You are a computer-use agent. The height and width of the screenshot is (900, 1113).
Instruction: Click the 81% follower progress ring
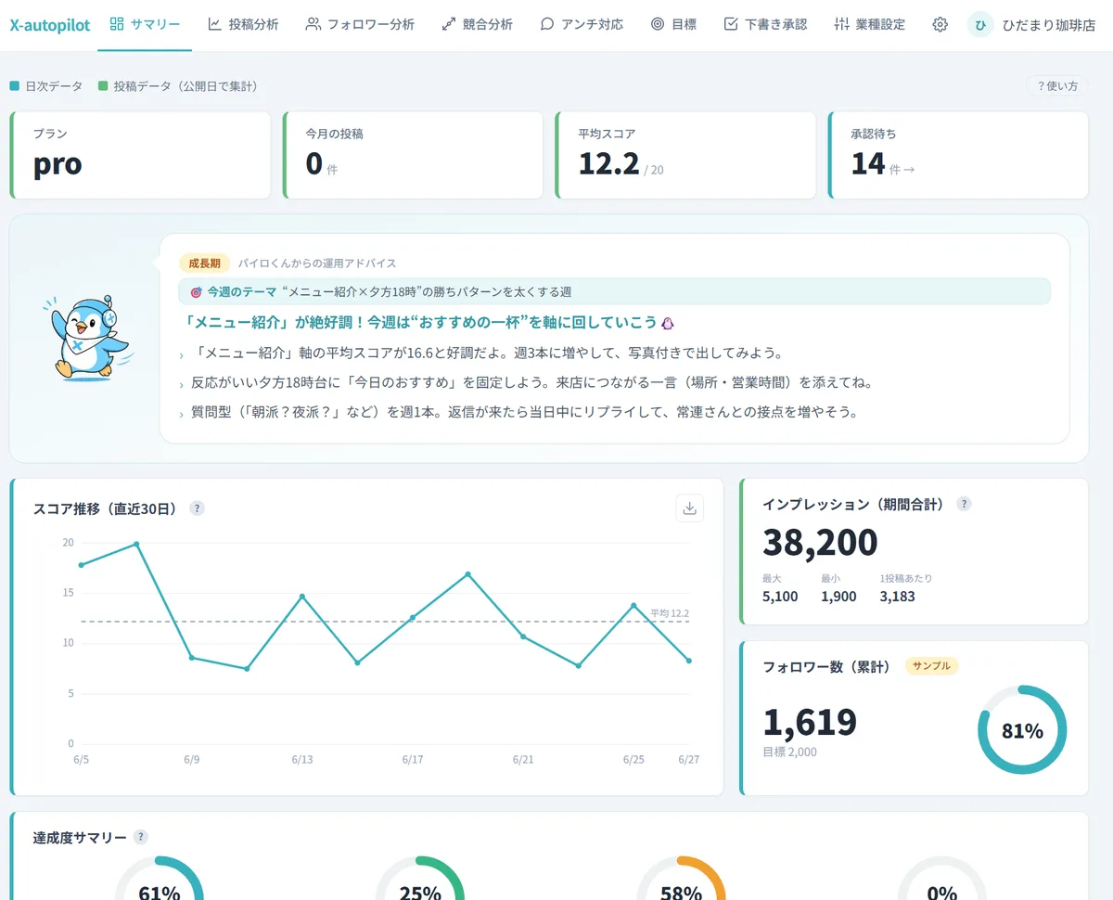[x=1022, y=730]
